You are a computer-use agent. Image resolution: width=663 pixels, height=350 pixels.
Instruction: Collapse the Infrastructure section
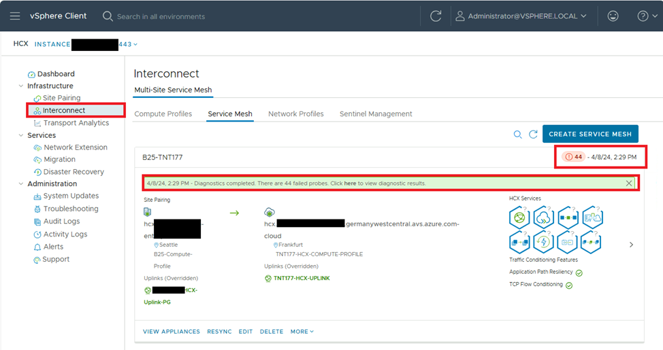coord(20,86)
